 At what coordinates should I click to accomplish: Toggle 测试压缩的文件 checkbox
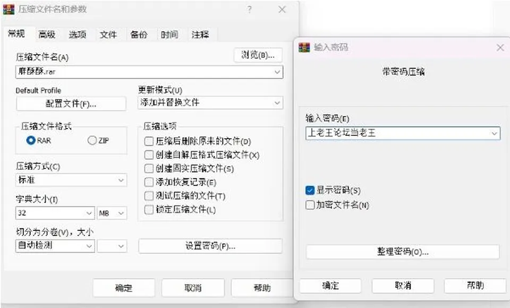pos(149,196)
